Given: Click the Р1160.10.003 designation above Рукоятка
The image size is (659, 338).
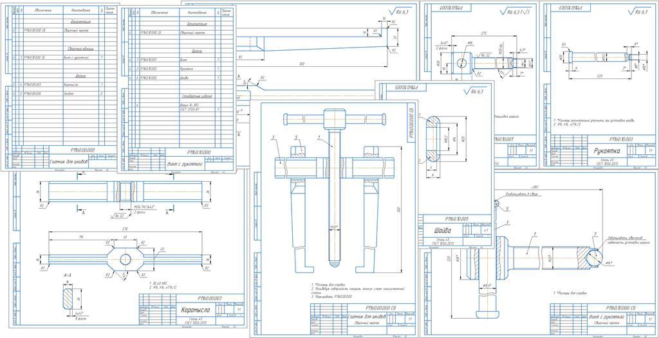Looking at the screenshot, I should (x=620, y=139).
